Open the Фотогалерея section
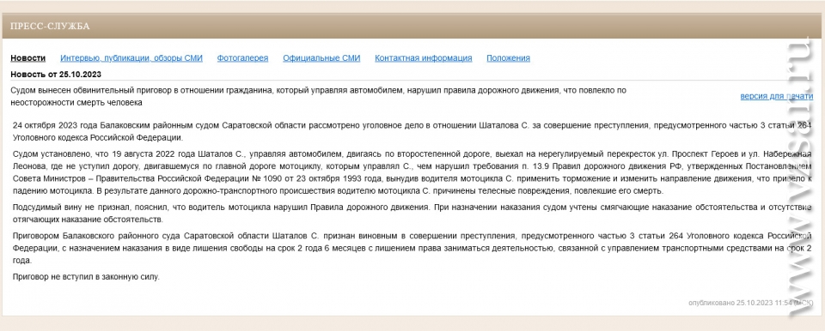 click(x=242, y=58)
